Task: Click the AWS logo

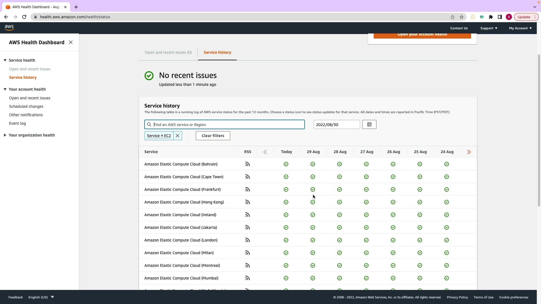Action: (9, 28)
